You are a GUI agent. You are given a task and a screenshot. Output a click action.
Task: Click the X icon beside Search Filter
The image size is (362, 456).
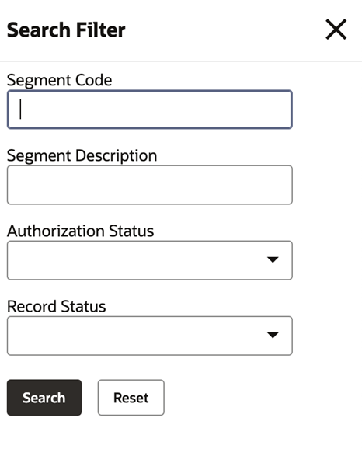336,30
